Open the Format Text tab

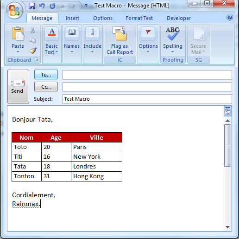[x=139, y=18]
